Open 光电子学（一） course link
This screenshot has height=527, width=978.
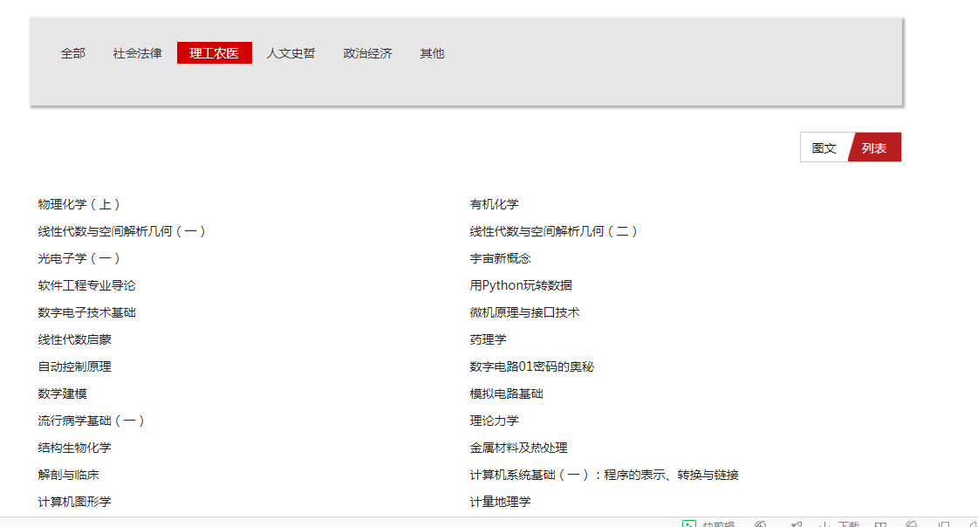coord(79,258)
